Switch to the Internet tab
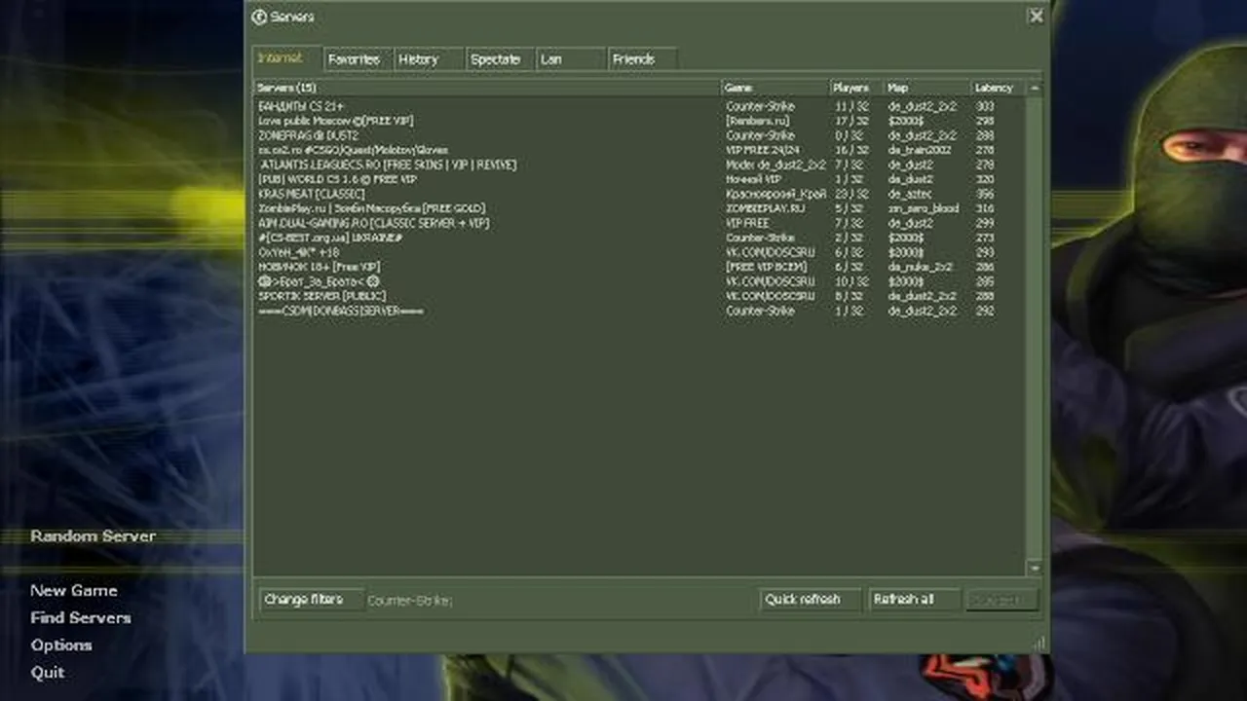 click(286, 58)
